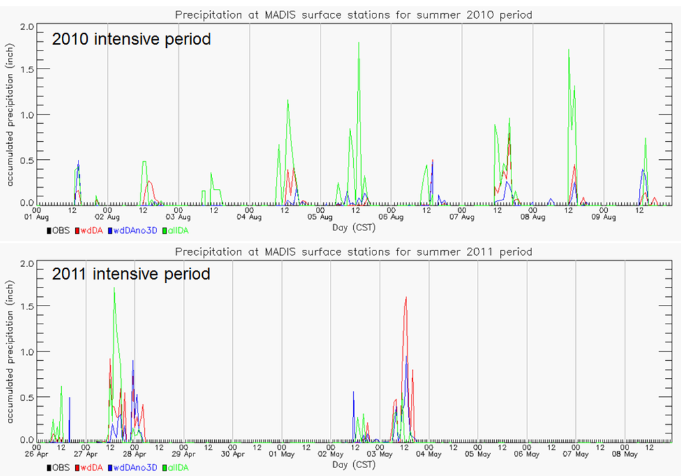Select 'wdDAno3D' legend text under 2010 chart
This screenshot has height=476, width=681.
coord(135,231)
